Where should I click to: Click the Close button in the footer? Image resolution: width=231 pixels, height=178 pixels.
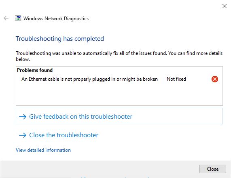212,169
